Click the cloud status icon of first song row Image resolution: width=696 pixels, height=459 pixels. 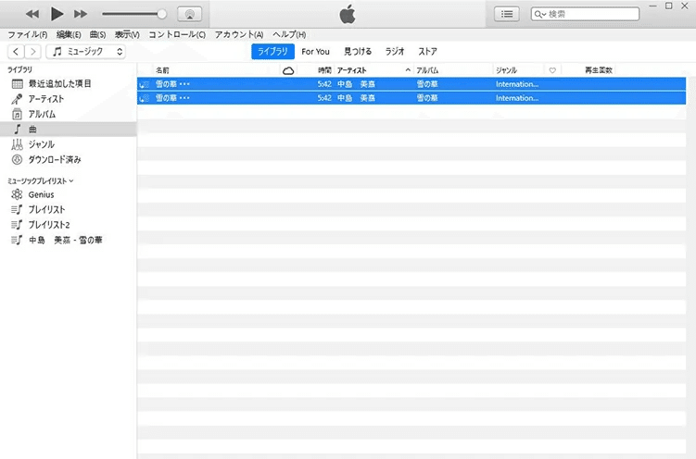(x=144, y=84)
